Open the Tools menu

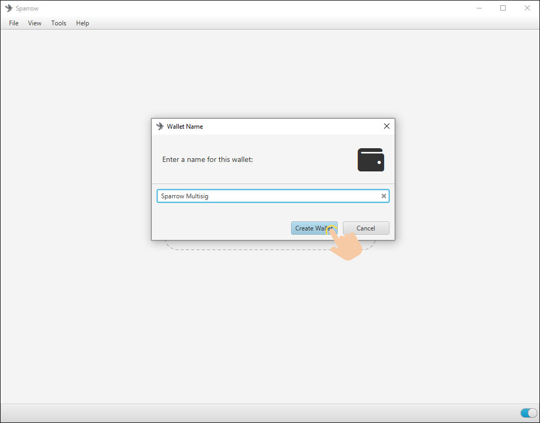click(x=59, y=23)
